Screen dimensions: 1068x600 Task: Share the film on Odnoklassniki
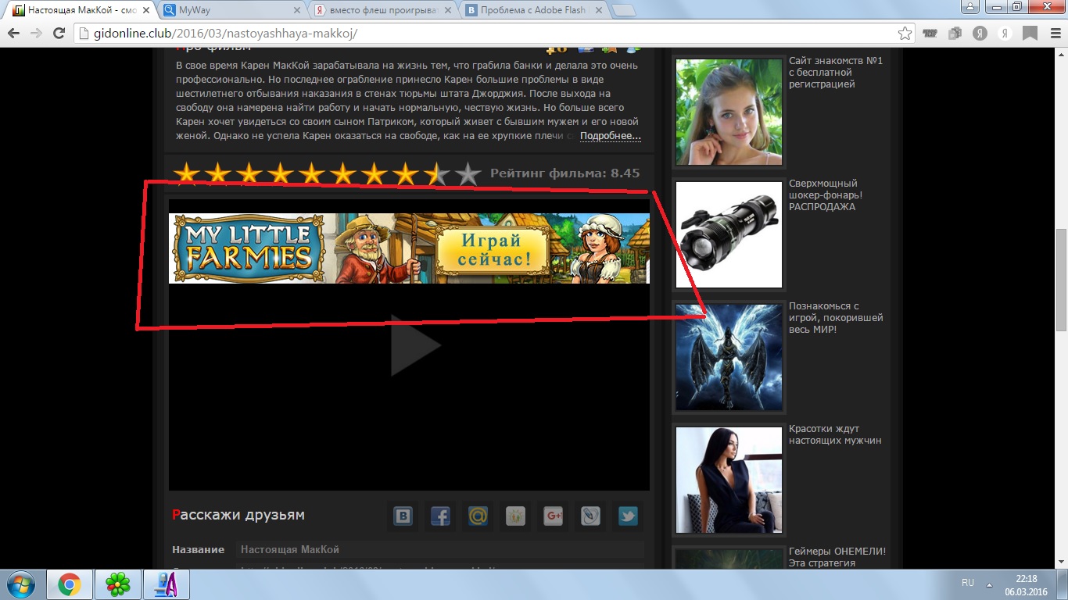click(x=515, y=516)
